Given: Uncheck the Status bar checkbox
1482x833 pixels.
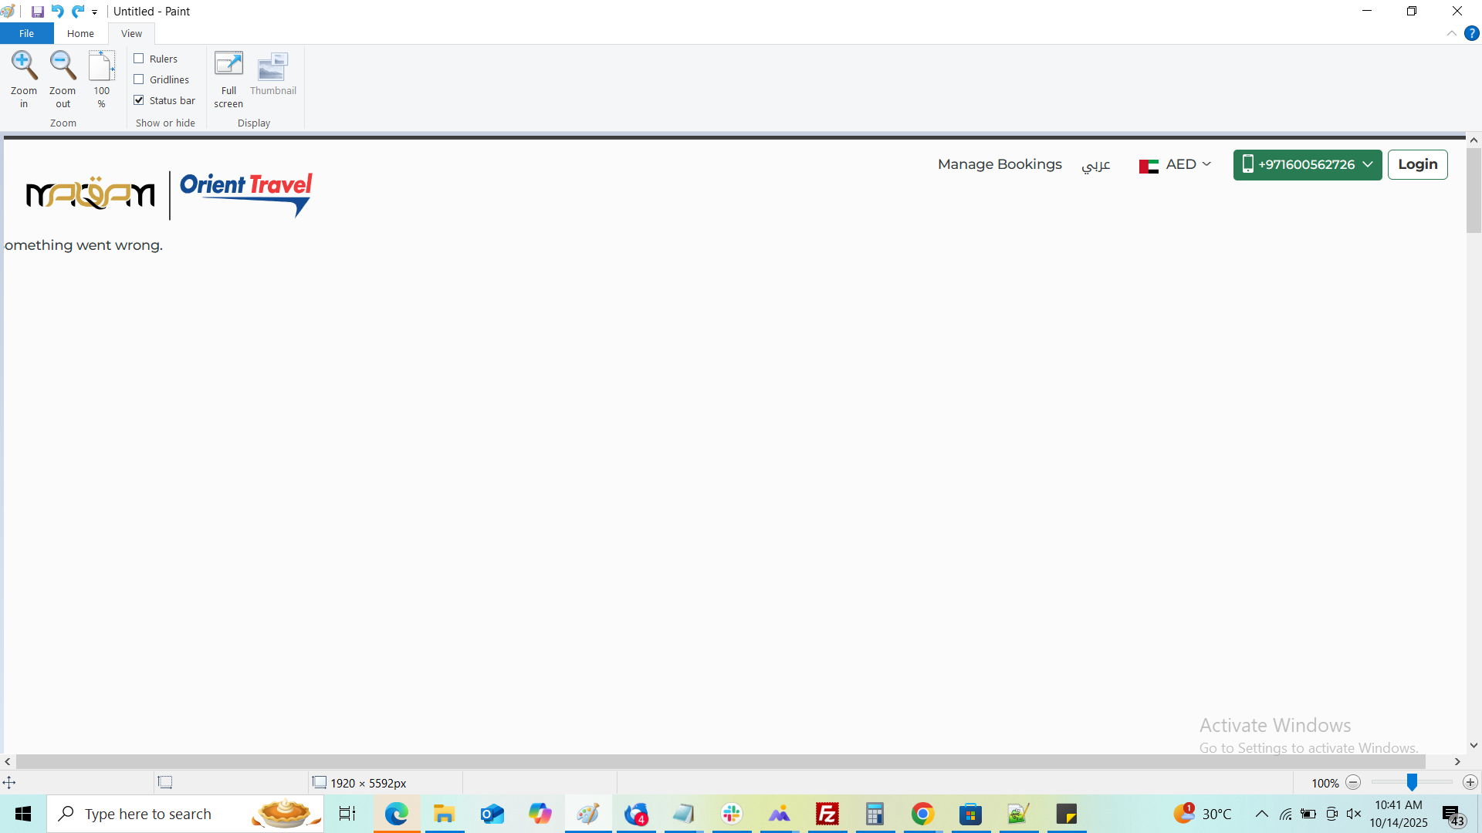Looking at the screenshot, I should (139, 100).
